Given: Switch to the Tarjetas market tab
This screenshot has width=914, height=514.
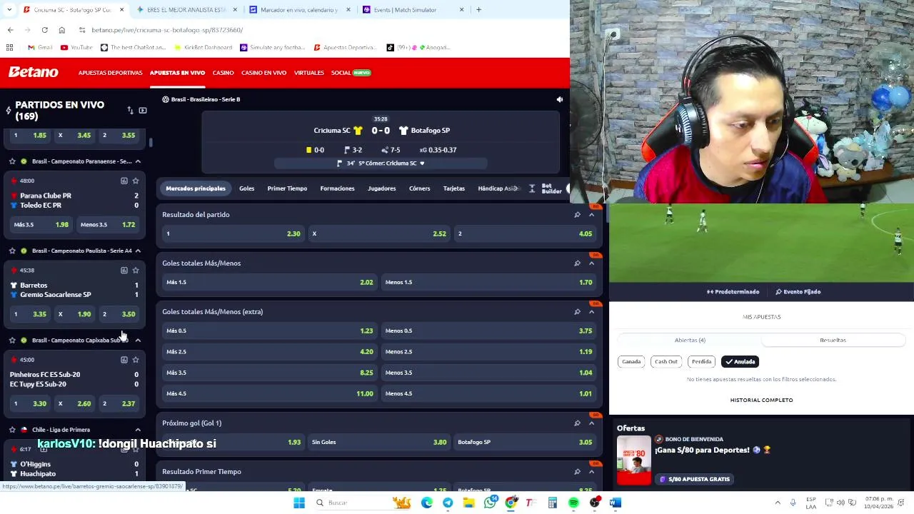Looking at the screenshot, I should click(x=454, y=188).
